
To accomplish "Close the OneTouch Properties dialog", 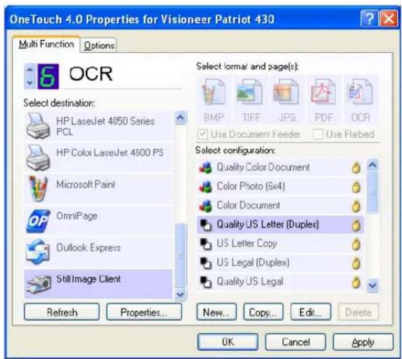I will 389,19.
